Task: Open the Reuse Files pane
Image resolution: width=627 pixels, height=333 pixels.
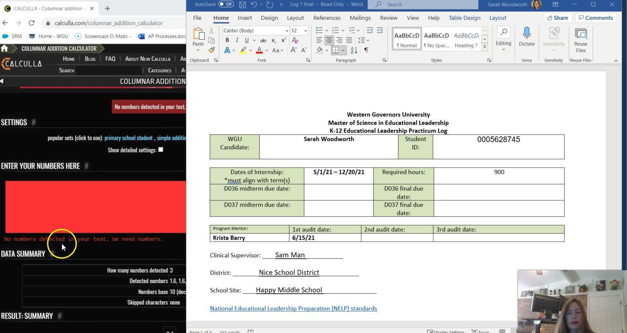Action: (580, 40)
